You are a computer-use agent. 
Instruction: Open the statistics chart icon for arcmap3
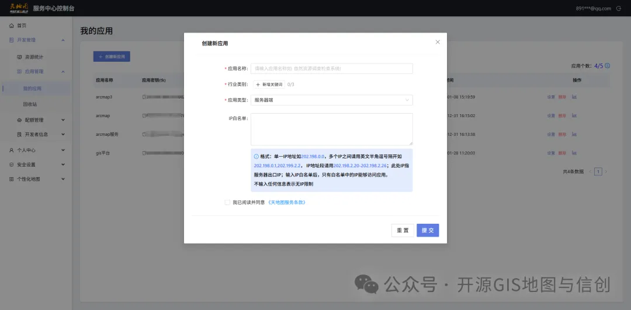574,97
